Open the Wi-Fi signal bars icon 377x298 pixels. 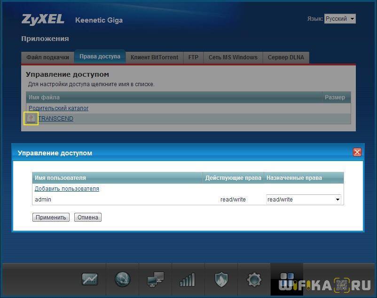tap(188, 280)
